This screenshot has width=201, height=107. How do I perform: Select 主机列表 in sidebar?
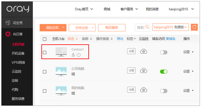click(x=18, y=44)
